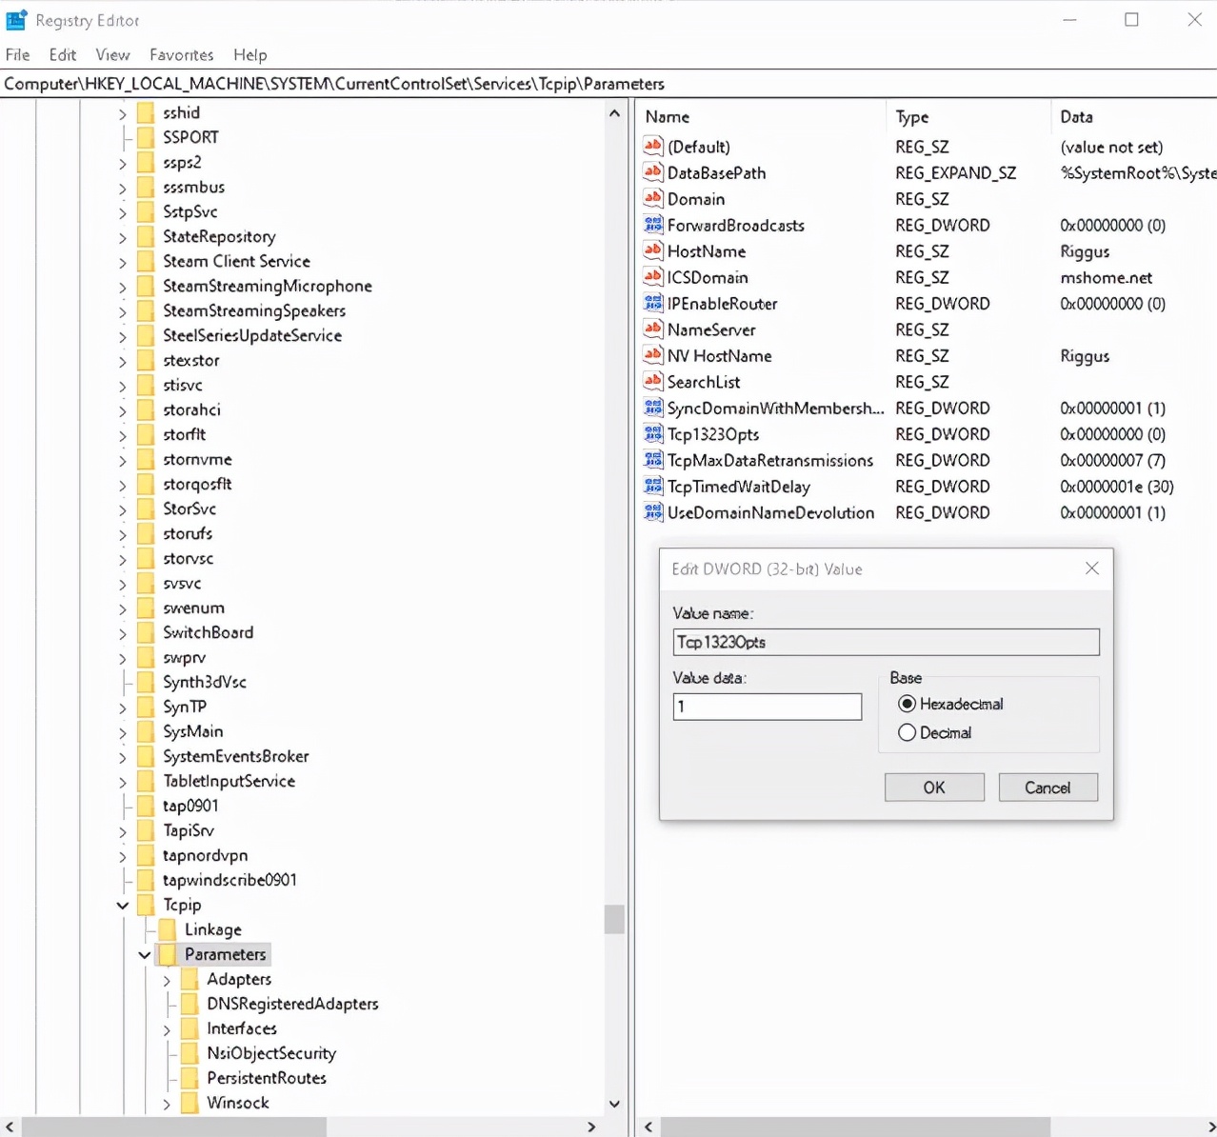
Task: Click the Winsock folder icon
Action: [190, 1103]
